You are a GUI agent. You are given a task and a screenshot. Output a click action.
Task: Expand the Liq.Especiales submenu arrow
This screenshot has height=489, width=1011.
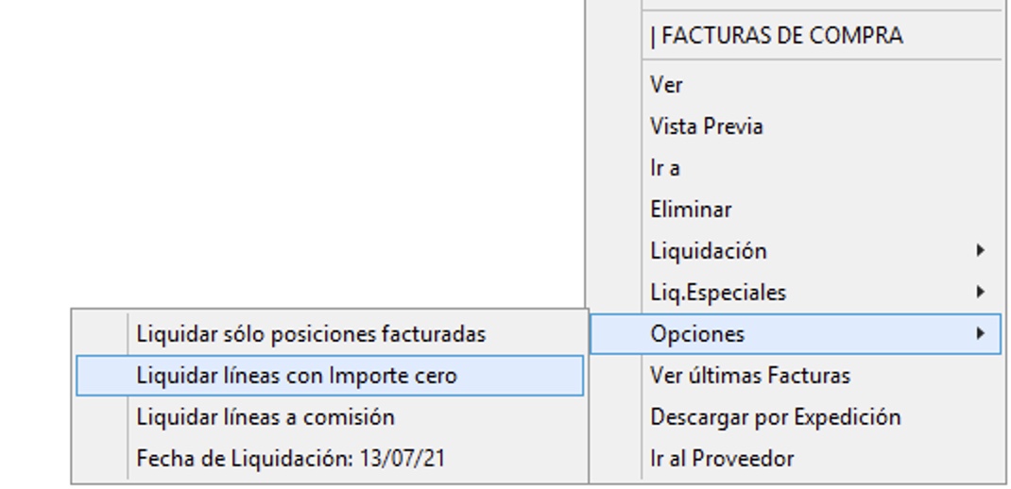coord(981,293)
